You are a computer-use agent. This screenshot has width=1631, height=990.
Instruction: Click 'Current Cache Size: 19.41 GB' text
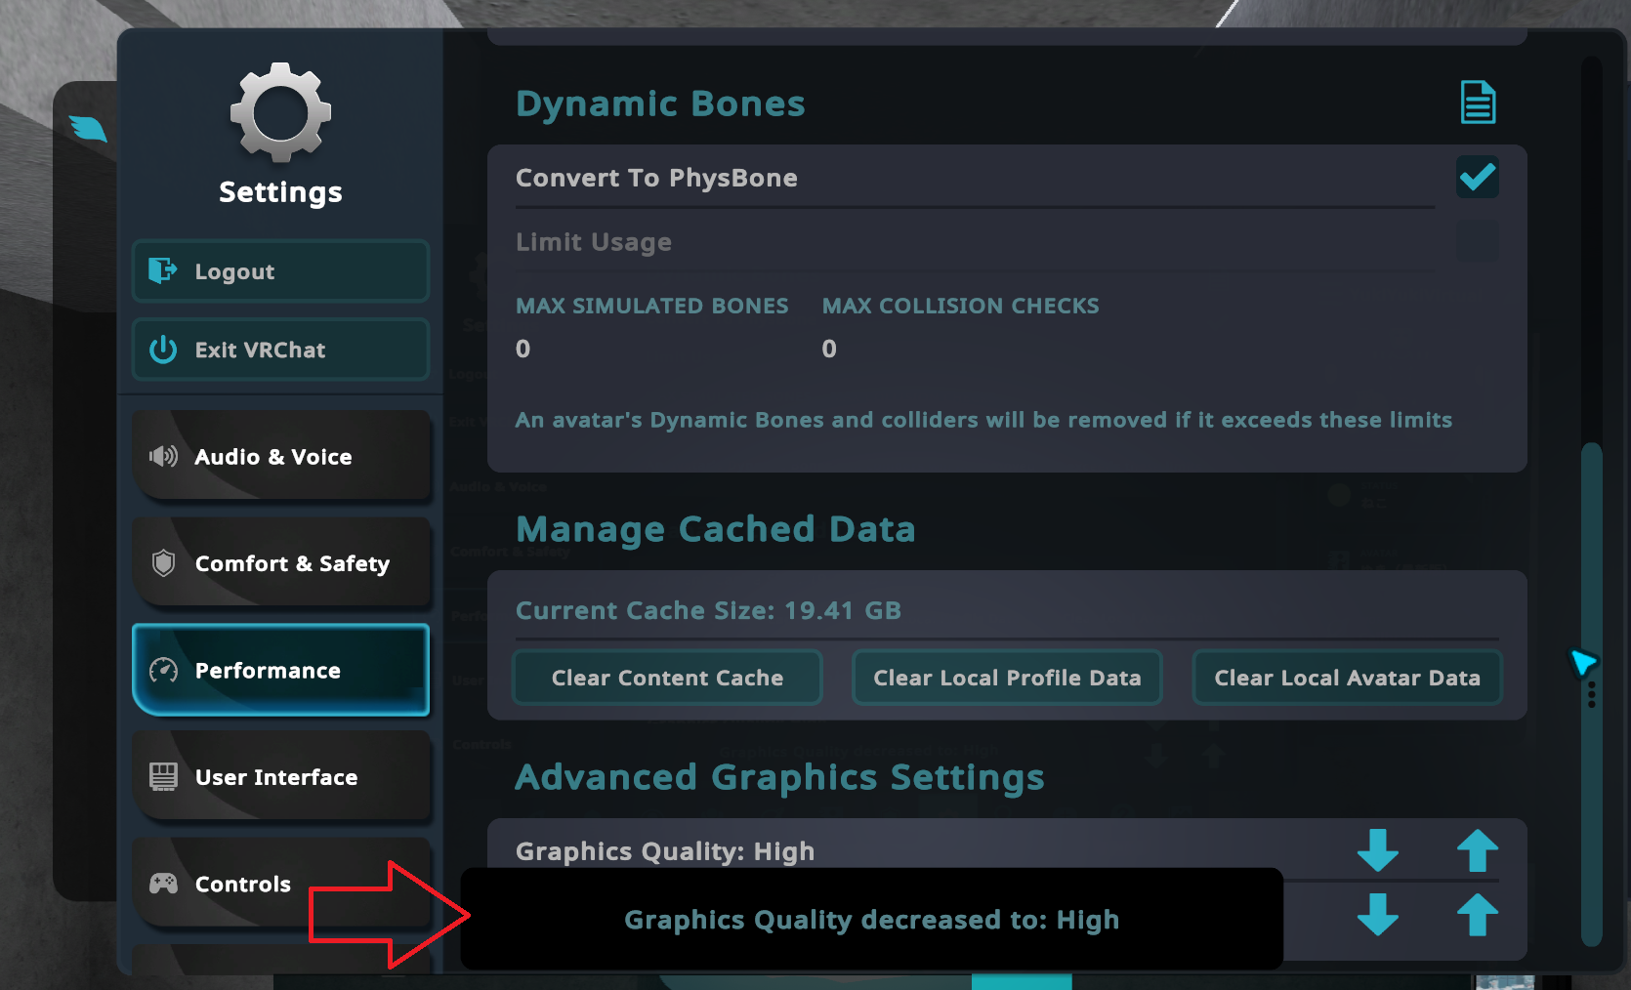tap(708, 610)
